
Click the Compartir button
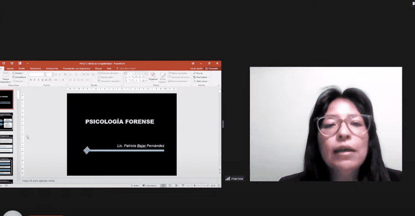212,69
